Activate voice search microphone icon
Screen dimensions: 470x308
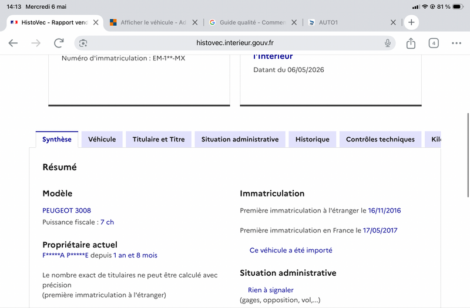pos(388,43)
